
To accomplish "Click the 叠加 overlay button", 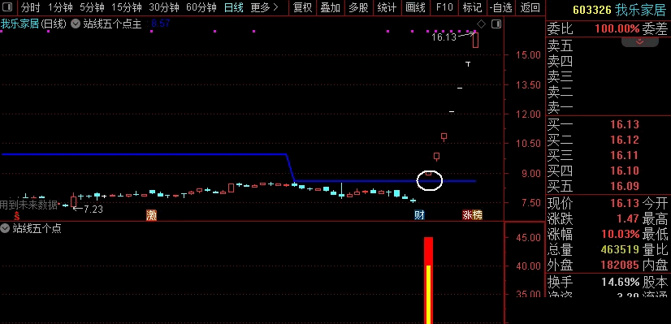I will pos(331,7).
